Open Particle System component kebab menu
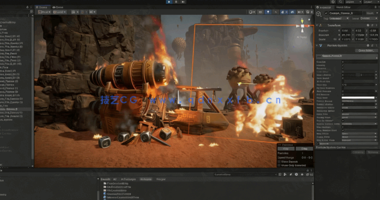 click(377, 46)
